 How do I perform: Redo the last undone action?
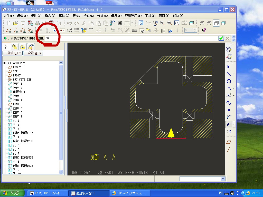click(77, 23)
